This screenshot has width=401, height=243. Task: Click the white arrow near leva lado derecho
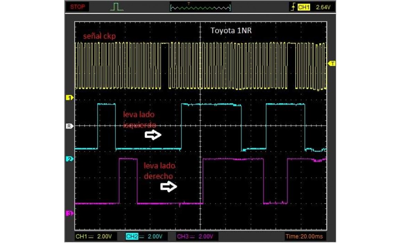tap(169, 187)
